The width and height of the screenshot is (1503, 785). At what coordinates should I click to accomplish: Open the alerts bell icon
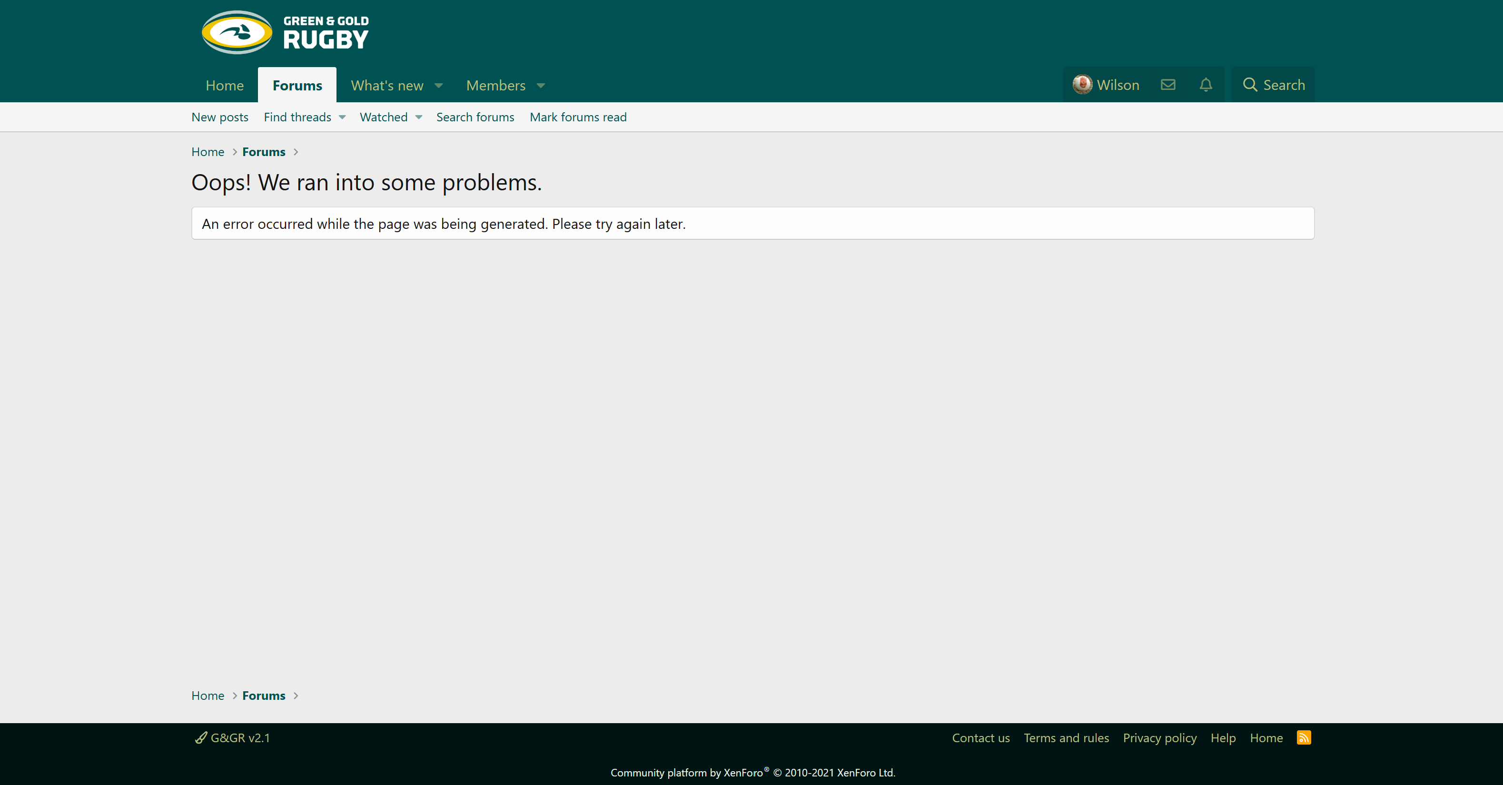point(1206,85)
